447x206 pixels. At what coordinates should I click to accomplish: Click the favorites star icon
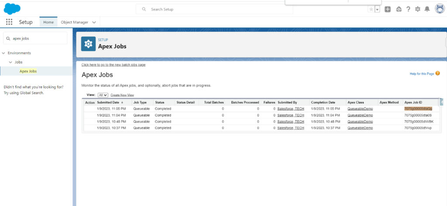tap(371, 9)
